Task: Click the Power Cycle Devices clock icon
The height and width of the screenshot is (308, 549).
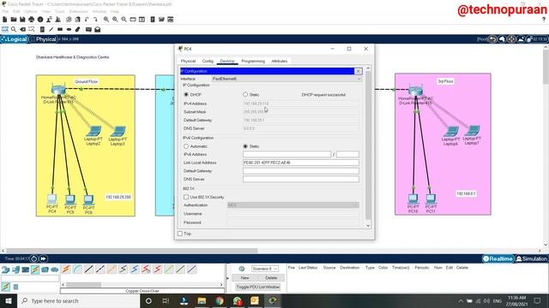Action: (34, 258)
